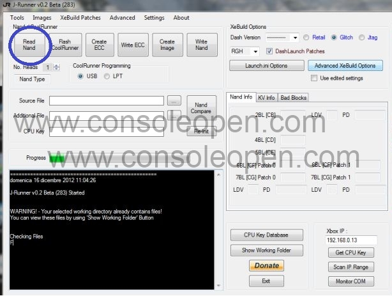Image resolution: width=392 pixels, height=296 pixels.
Task: Click the 2BL [CB] value field
Action: [x=293, y=115]
